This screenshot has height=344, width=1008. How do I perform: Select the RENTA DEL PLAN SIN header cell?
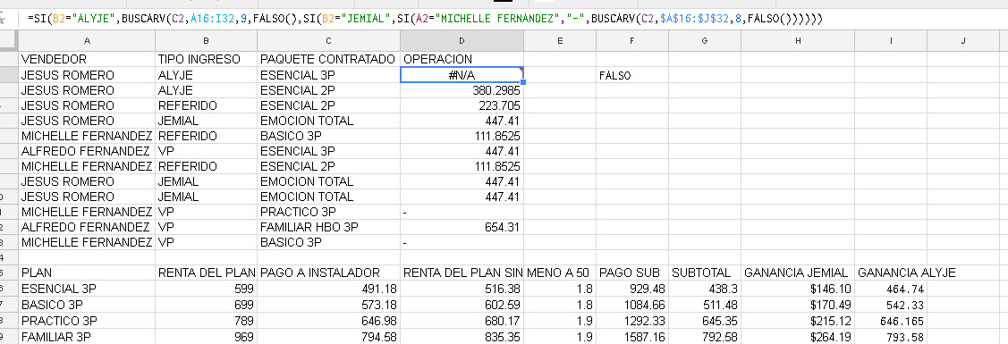(x=462, y=273)
